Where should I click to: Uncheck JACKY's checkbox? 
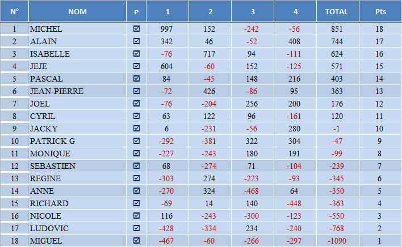pyautogui.click(x=136, y=129)
